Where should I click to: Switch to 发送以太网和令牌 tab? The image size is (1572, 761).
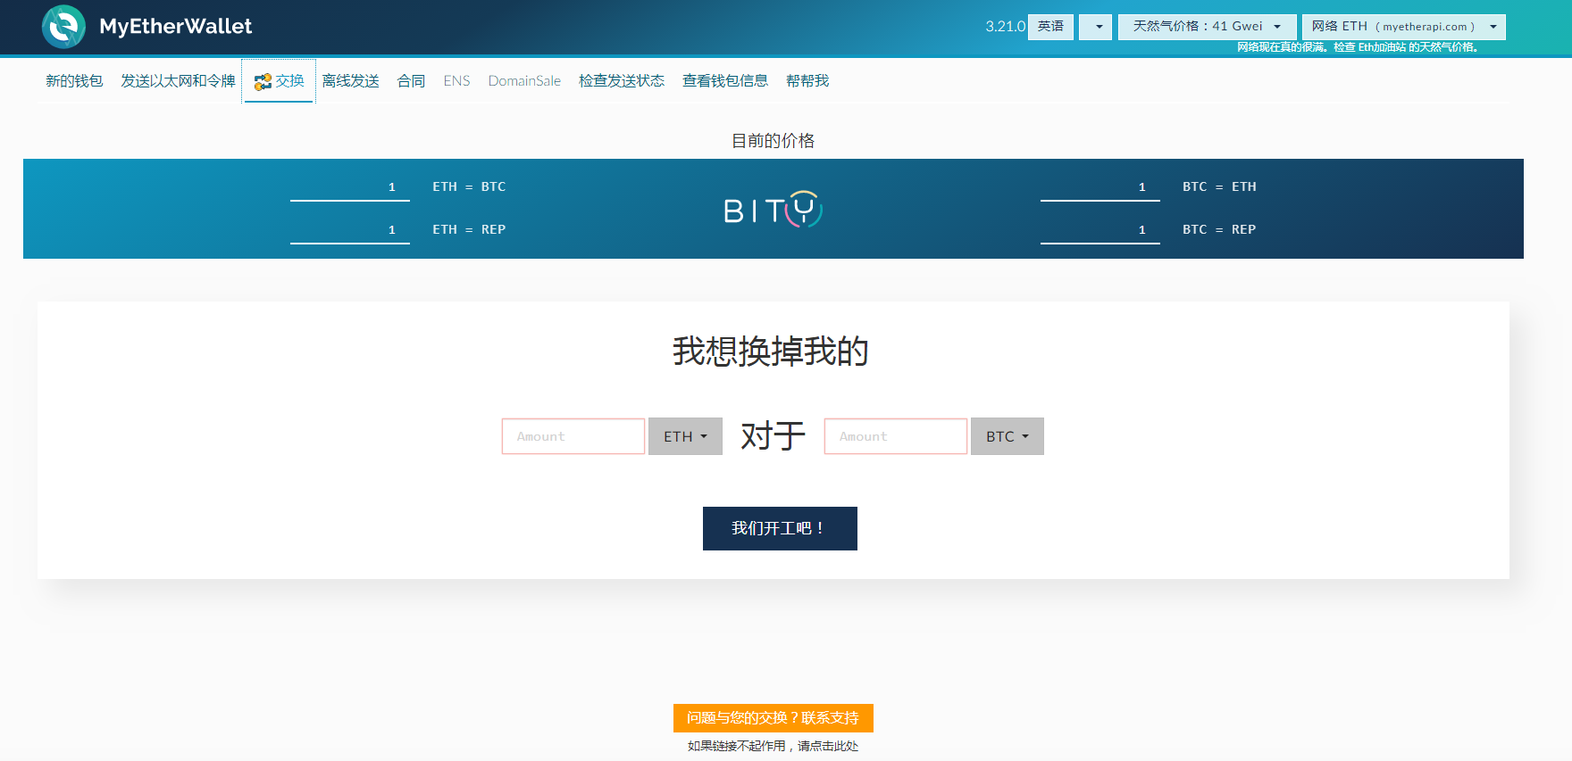(x=178, y=81)
